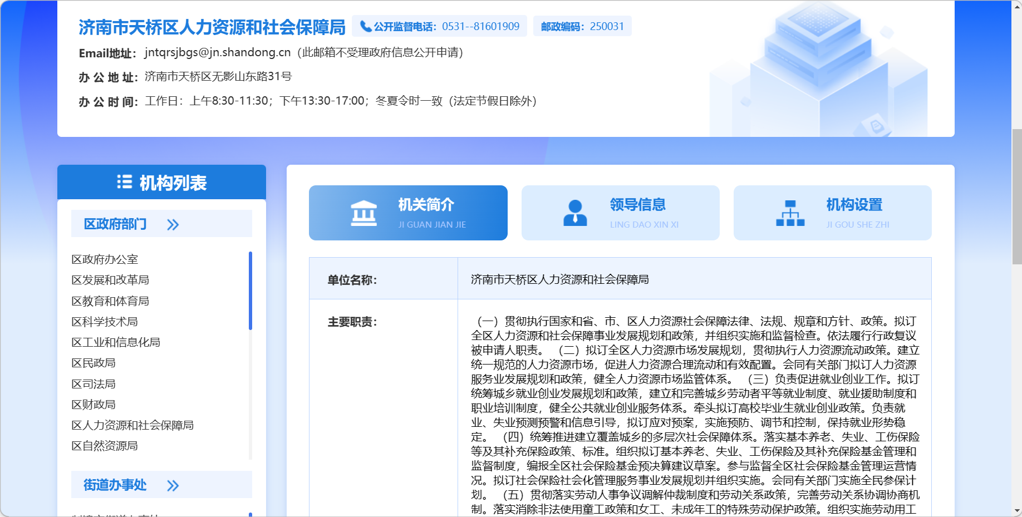The height and width of the screenshot is (517, 1022).
Task: Click the list icon beside 机构列表
Action: [124, 182]
